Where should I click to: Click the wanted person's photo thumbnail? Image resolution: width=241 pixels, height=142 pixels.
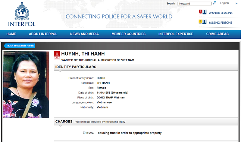[x=26, y=84]
